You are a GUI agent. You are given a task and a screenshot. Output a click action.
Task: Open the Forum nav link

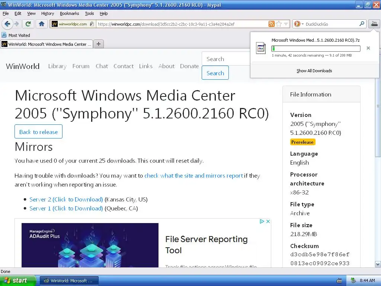81,66
